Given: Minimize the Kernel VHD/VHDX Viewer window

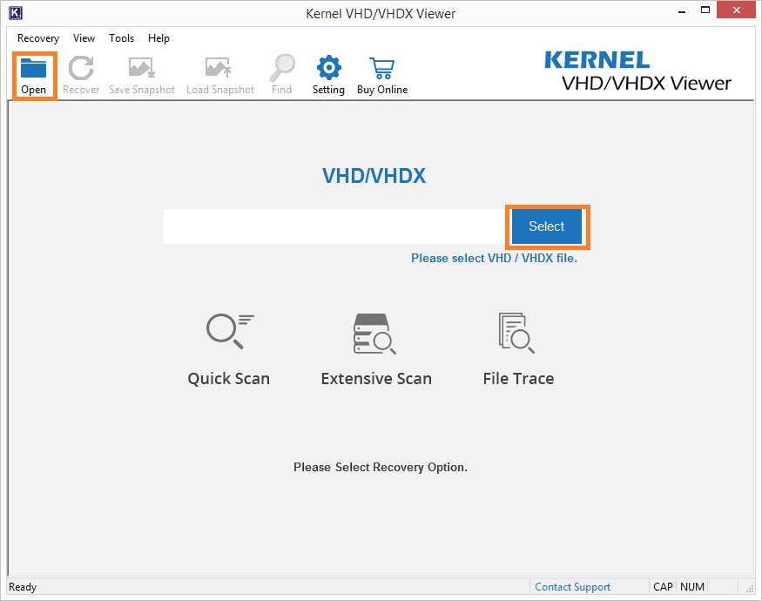Looking at the screenshot, I should click(x=682, y=10).
